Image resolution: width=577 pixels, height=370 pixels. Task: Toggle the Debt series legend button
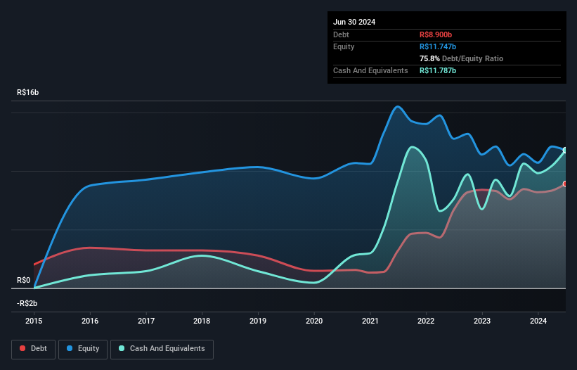34,349
